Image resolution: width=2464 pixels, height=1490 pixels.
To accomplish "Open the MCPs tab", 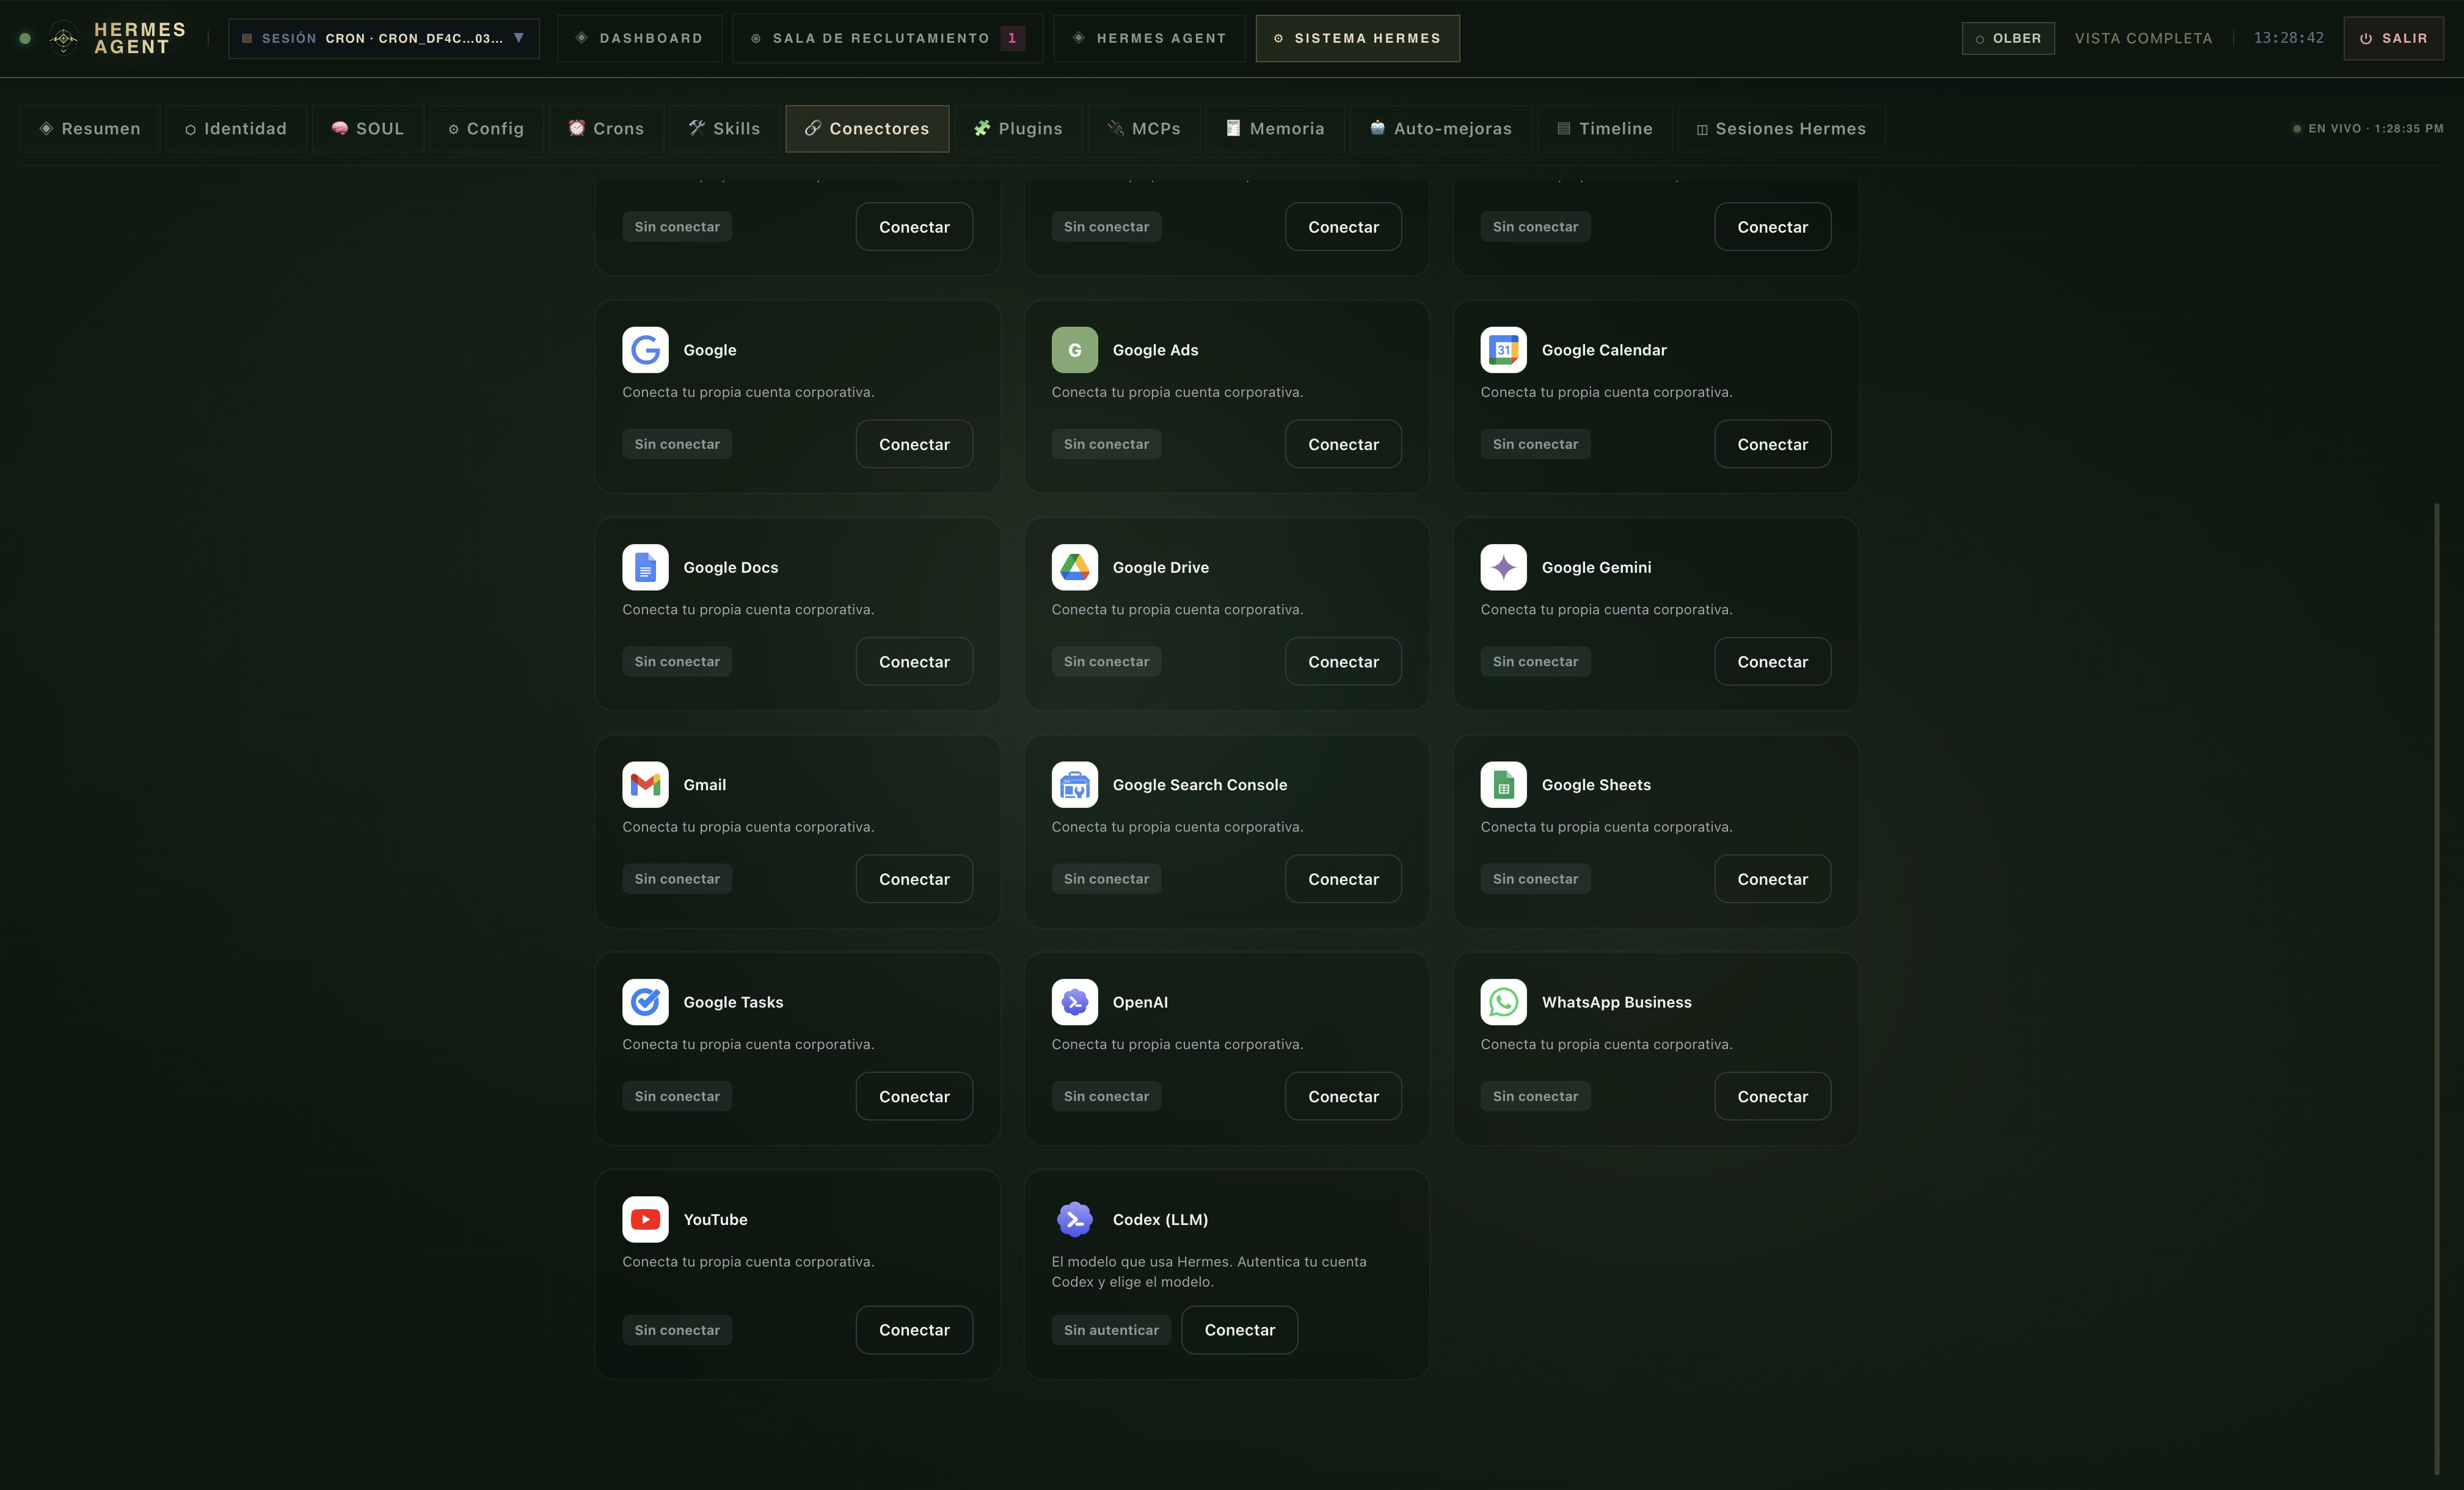I will [1144, 128].
